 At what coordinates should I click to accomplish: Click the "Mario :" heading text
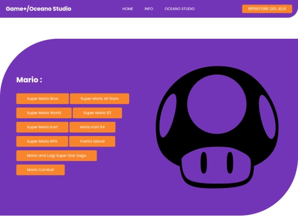pyautogui.click(x=29, y=80)
